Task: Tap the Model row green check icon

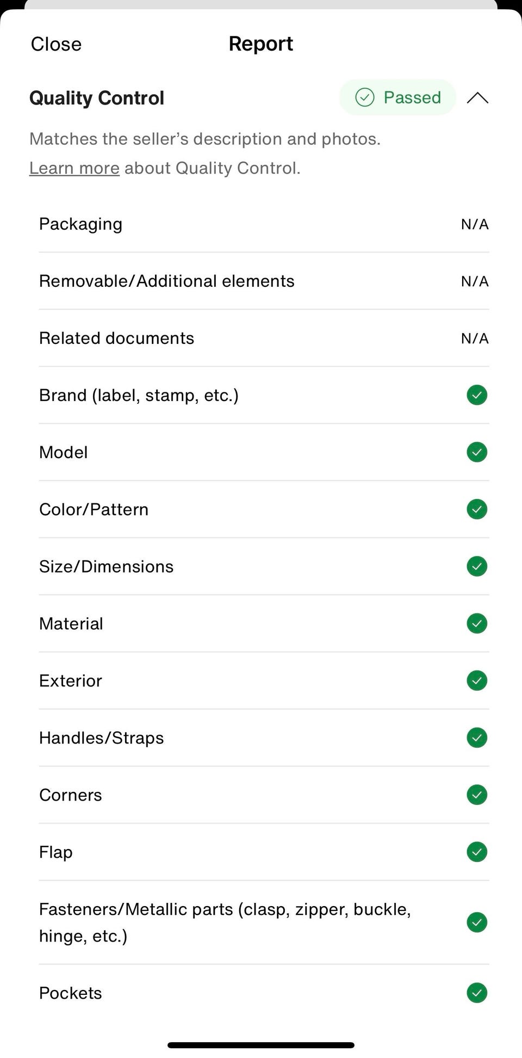Action: coord(477,452)
